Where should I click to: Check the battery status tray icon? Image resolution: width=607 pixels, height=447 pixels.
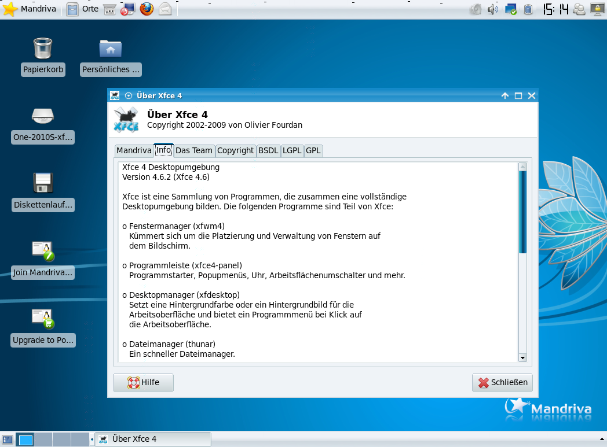tap(528, 9)
